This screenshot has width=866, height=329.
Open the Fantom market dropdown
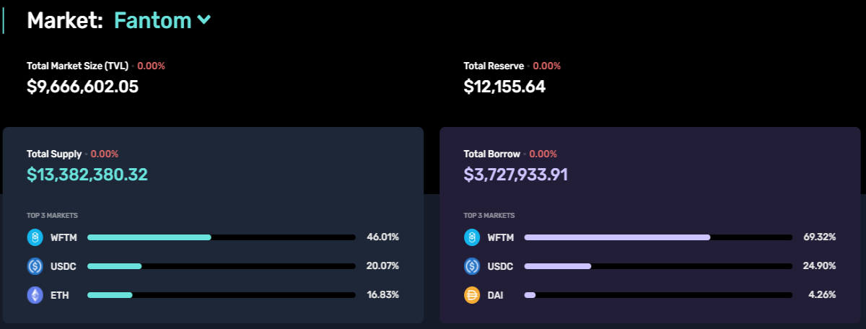(x=162, y=20)
